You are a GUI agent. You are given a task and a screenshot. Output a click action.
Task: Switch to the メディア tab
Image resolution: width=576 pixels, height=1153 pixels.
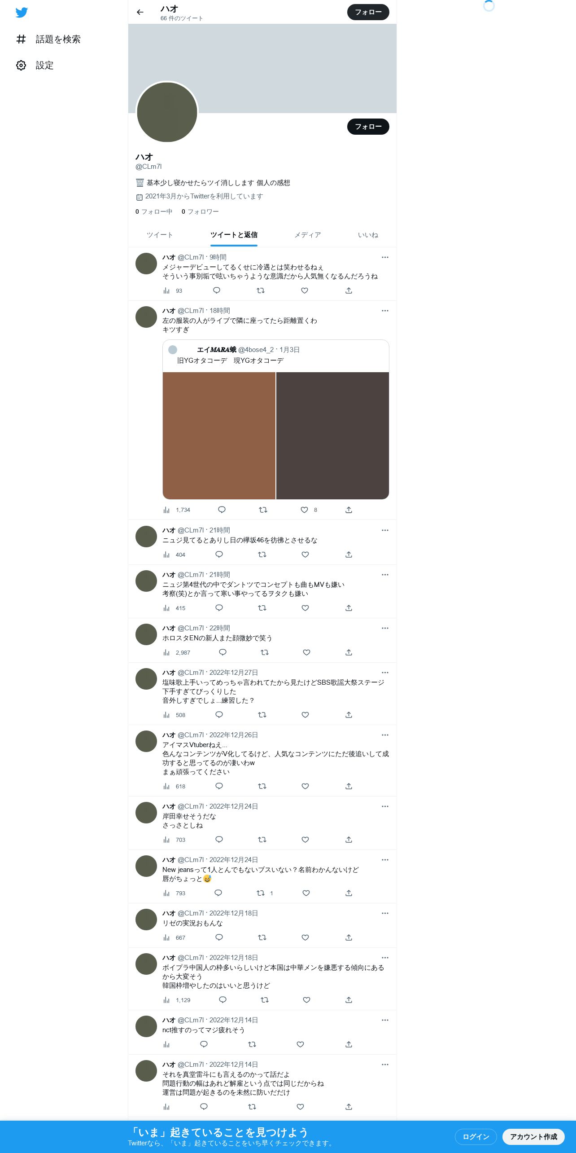(x=308, y=235)
